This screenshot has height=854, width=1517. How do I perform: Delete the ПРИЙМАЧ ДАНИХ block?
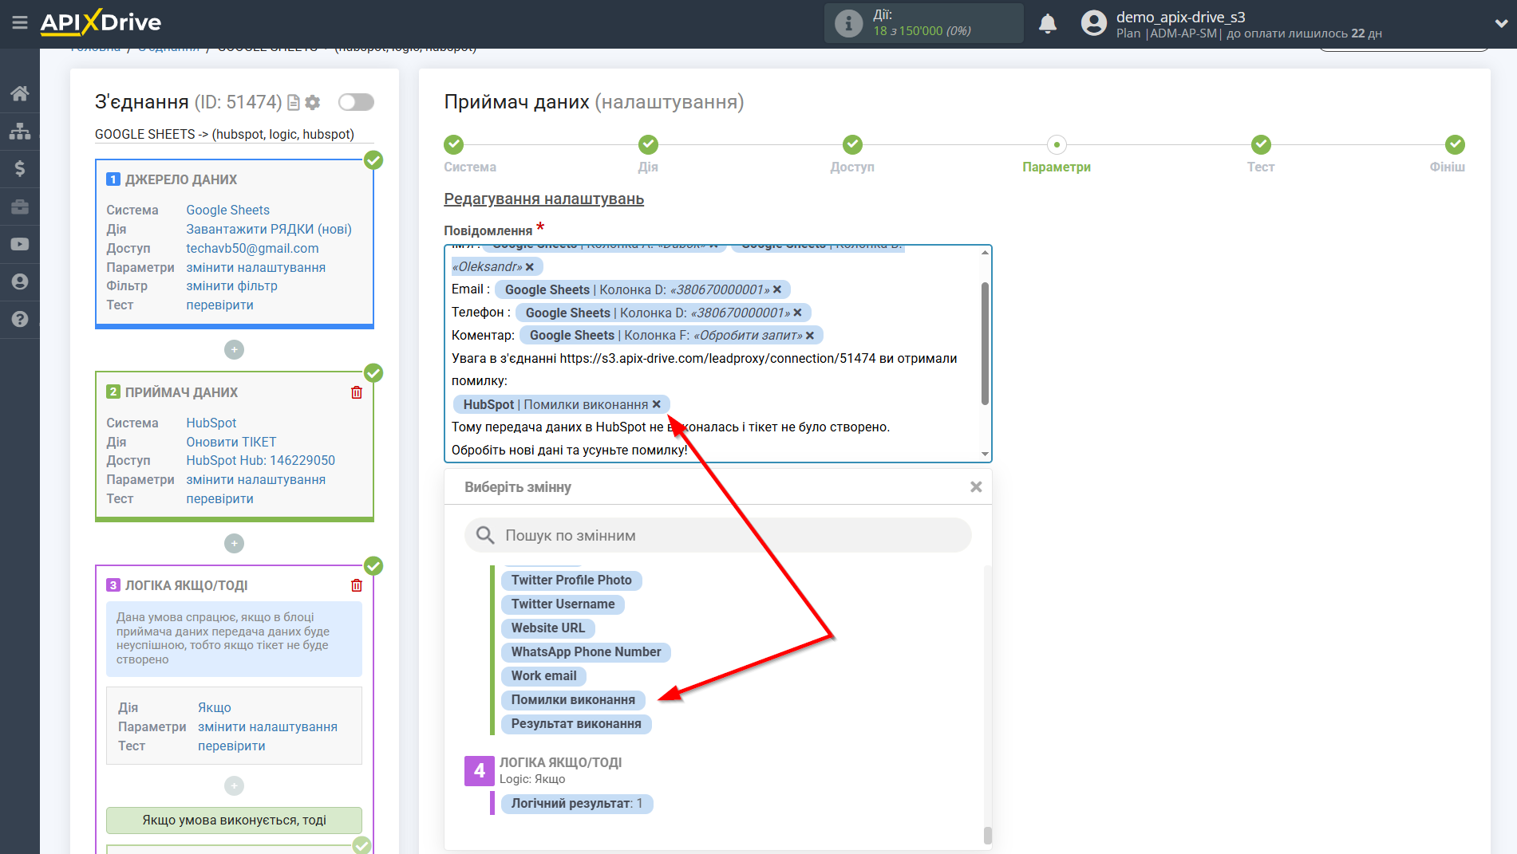click(357, 392)
